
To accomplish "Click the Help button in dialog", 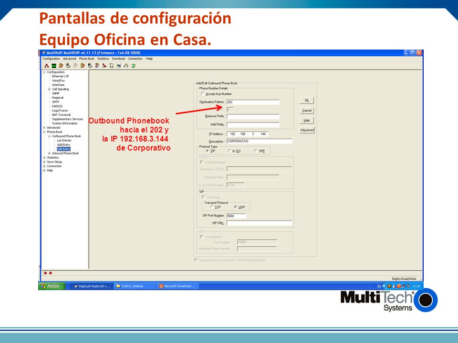I will click(307, 121).
